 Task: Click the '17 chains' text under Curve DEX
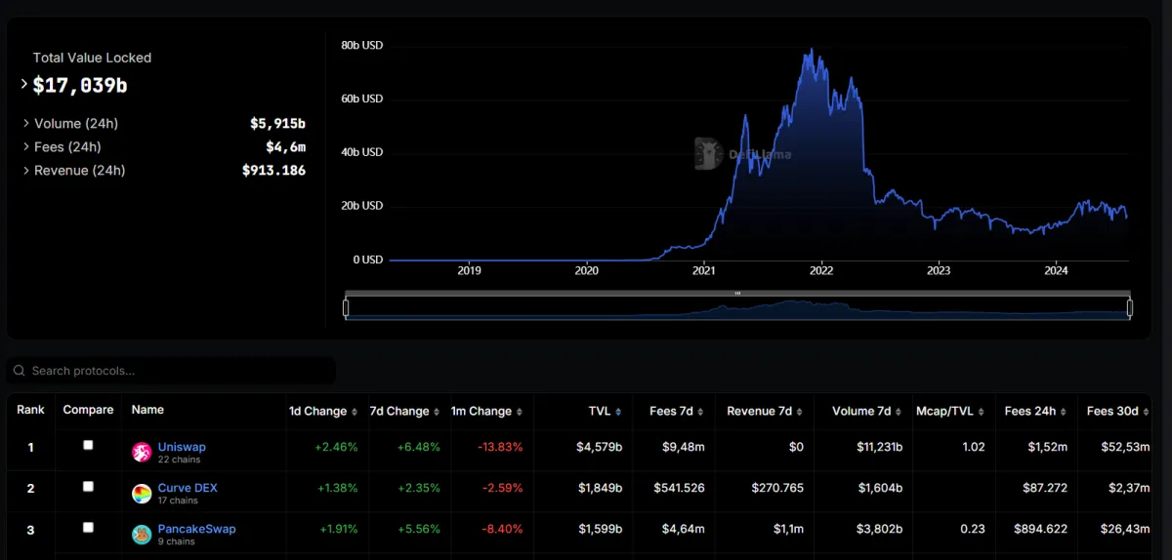(178, 500)
